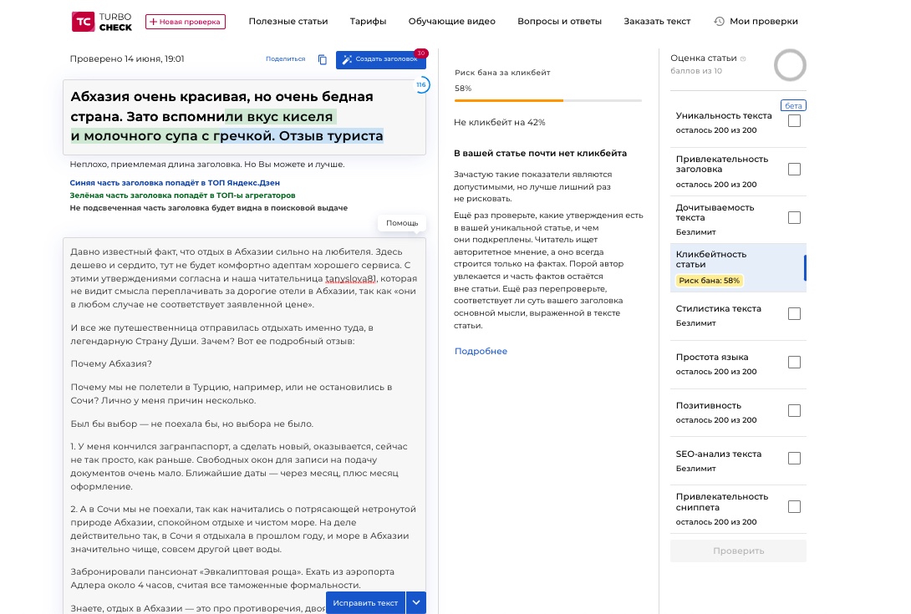The width and height of the screenshot is (911, 614).
Task: Click into the headline text field
Action: coord(244,117)
